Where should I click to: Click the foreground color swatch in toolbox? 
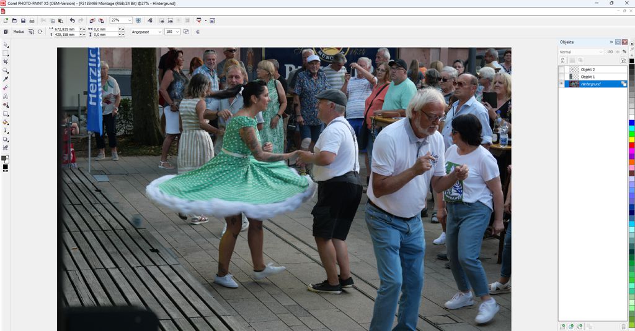click(4, 158)
